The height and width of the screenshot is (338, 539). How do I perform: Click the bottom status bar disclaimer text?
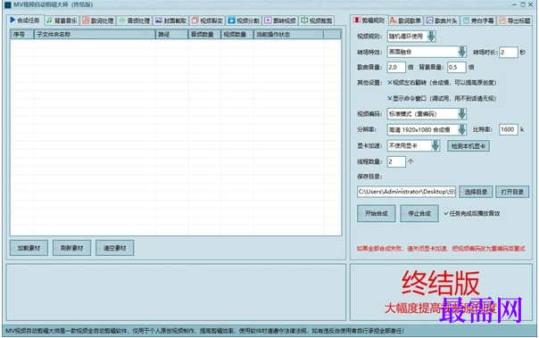click(x=205, y=331)
